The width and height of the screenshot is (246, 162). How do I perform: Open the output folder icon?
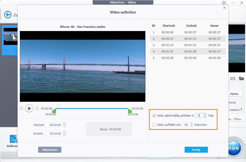241,79
